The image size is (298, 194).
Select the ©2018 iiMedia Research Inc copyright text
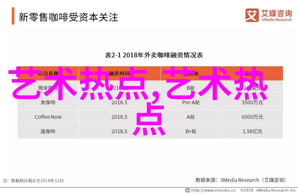tap(268, 190)
